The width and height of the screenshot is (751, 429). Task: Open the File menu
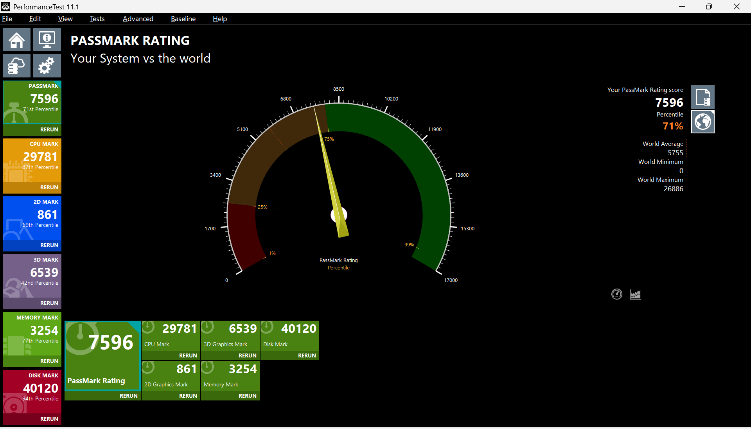[7, 19]
